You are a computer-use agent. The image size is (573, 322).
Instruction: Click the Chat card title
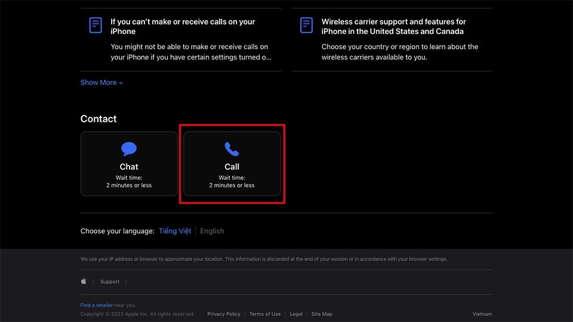click(129, 166)
